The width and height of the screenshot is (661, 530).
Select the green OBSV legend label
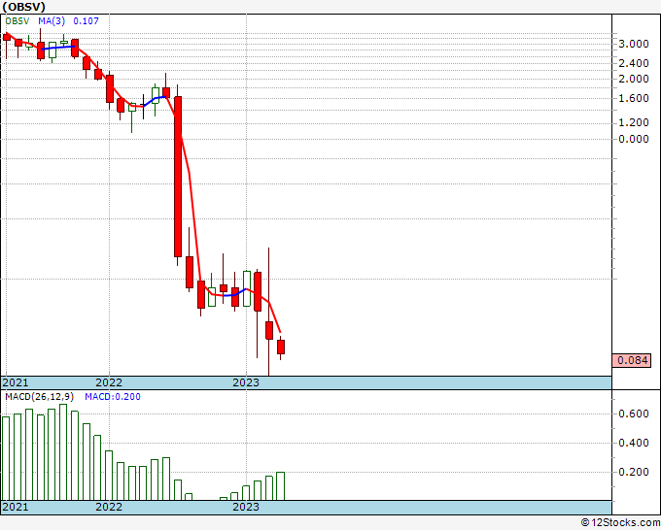point(17,21)
